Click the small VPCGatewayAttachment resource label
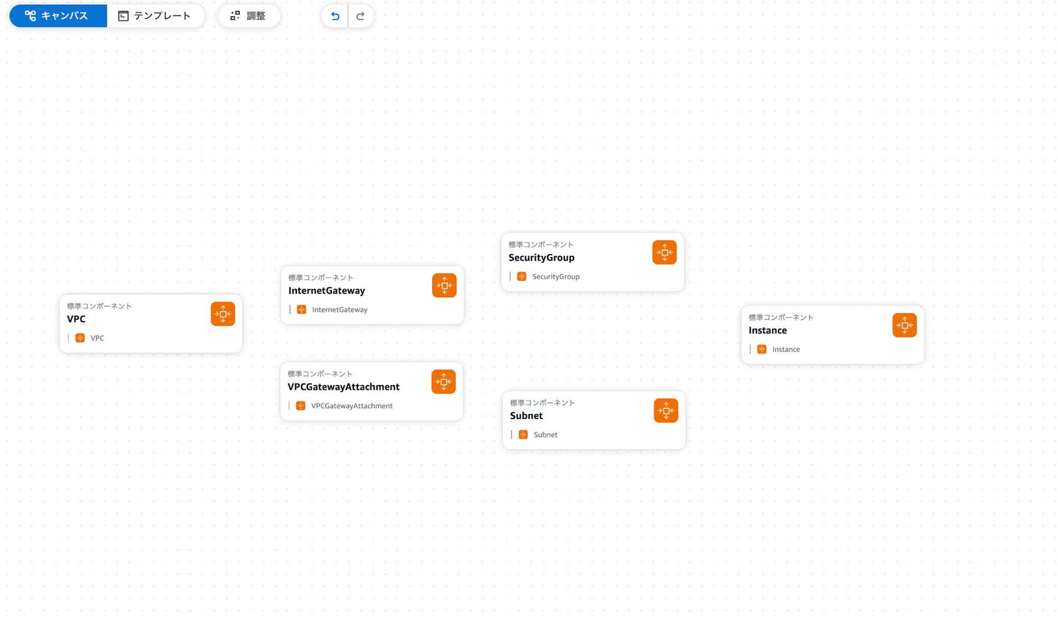This screenshot has height=617, width=1058. (352, 406)
